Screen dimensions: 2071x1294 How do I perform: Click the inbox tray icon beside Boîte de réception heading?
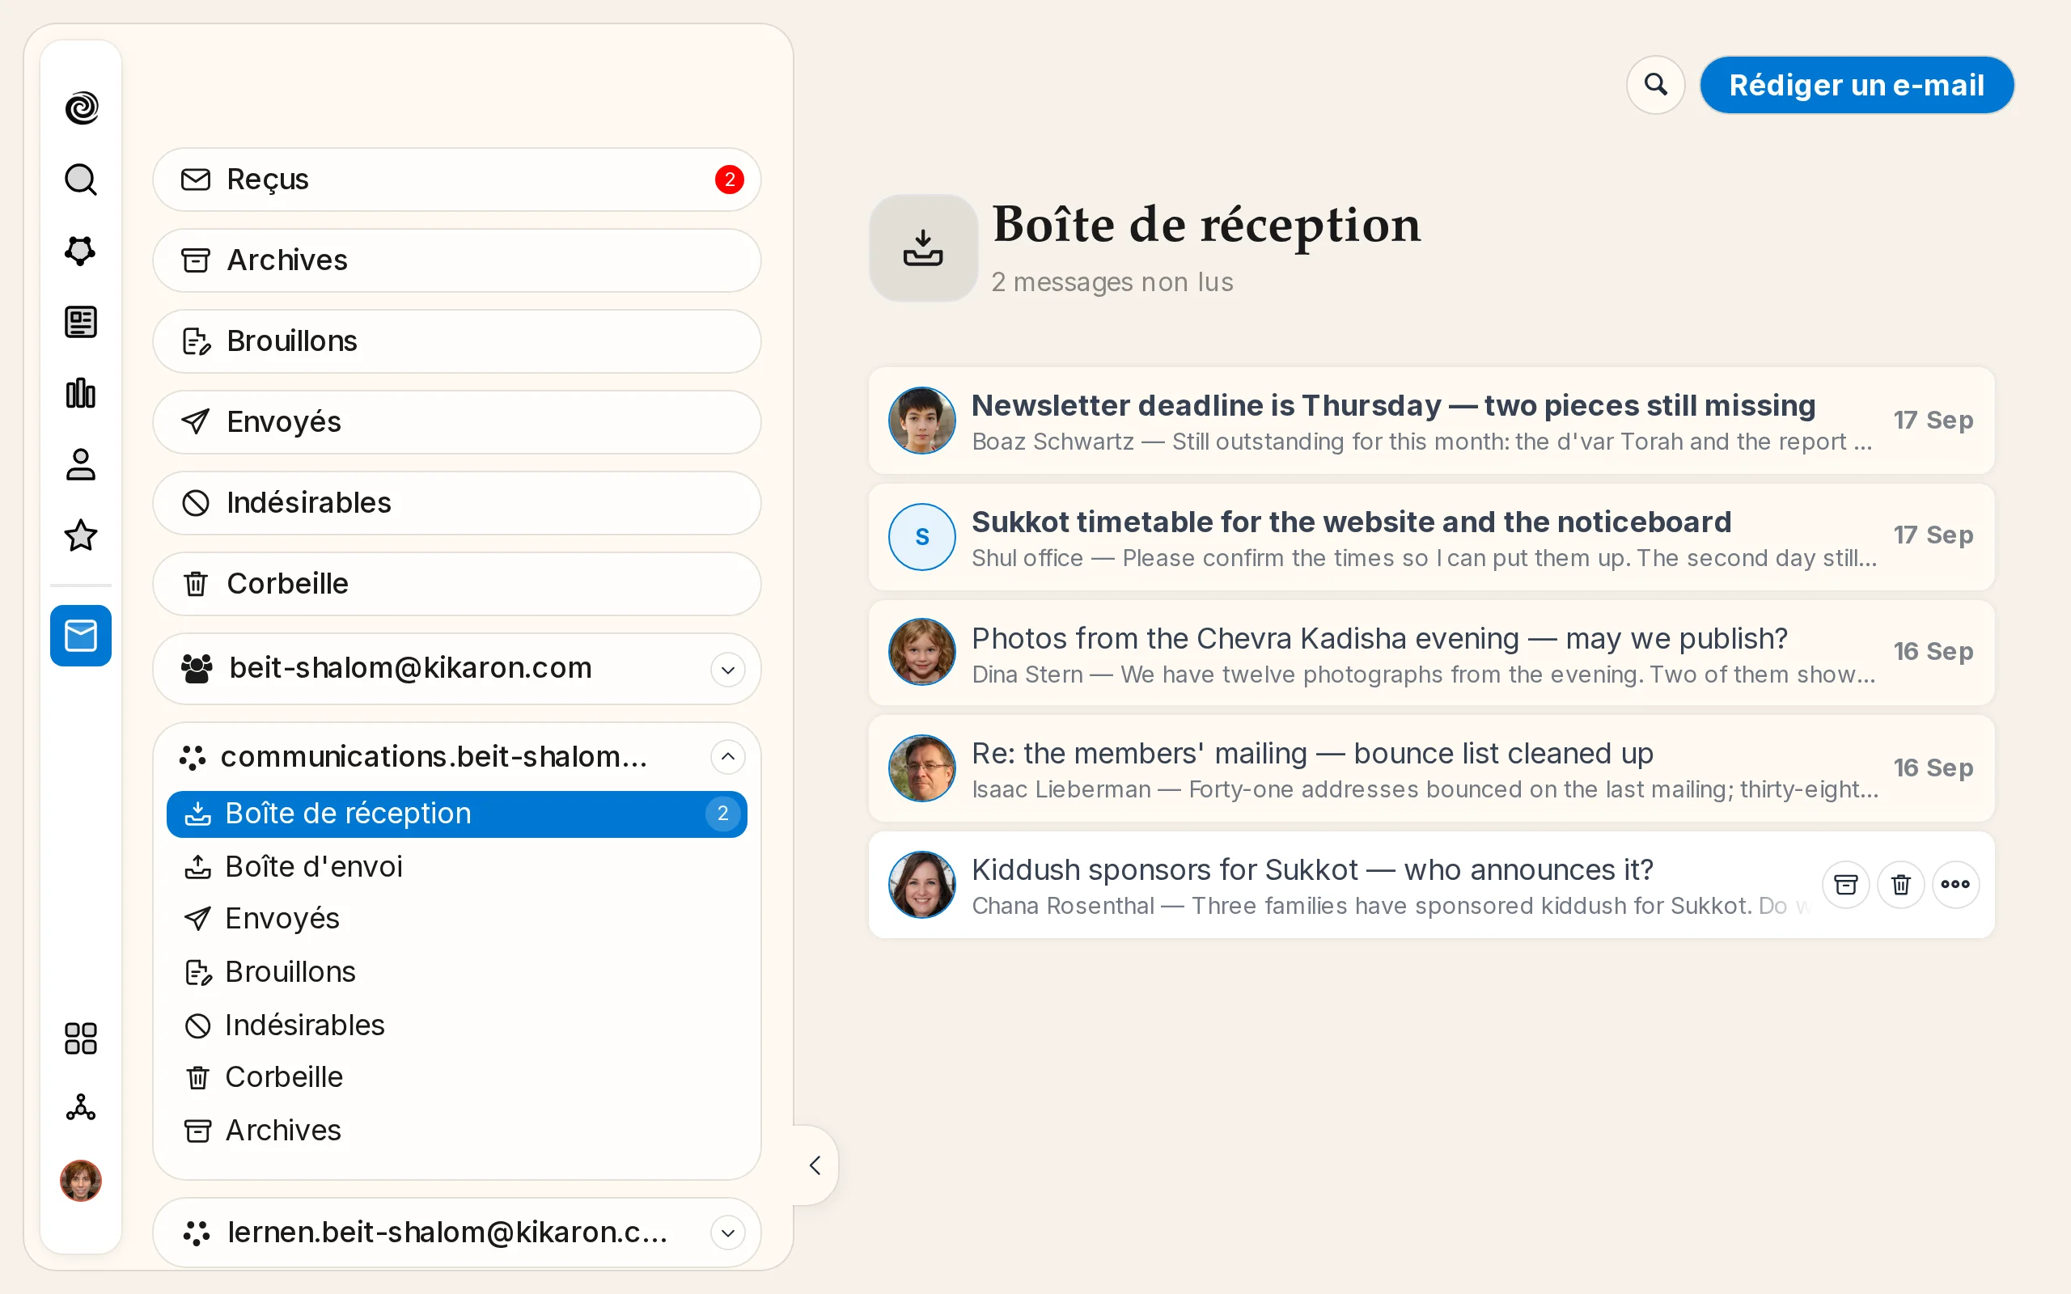[923, 248]
